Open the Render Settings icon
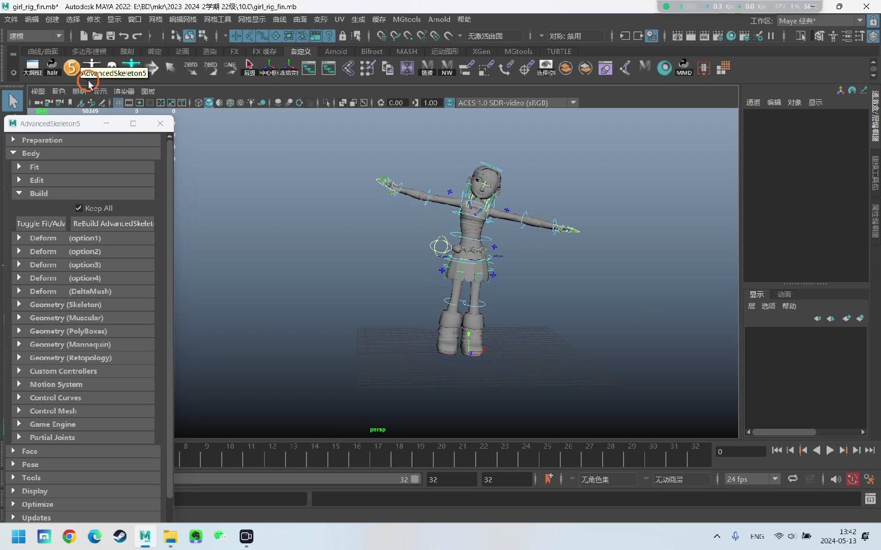The width and height of the screenshot is (881, 550). point(719,36)
